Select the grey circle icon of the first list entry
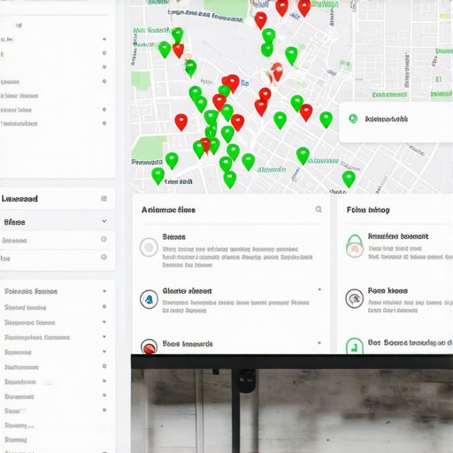Image resolution: width=453 pixels, height=453 pixels. [149, 248]
